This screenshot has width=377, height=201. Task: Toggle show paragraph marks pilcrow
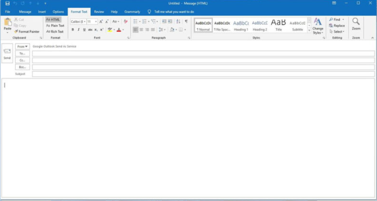point(187,22)
